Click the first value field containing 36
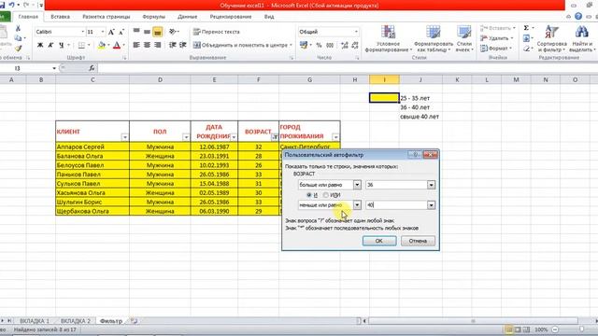Image resolution: width=598 pixels, height=336 pixels. tap(396, 185)
